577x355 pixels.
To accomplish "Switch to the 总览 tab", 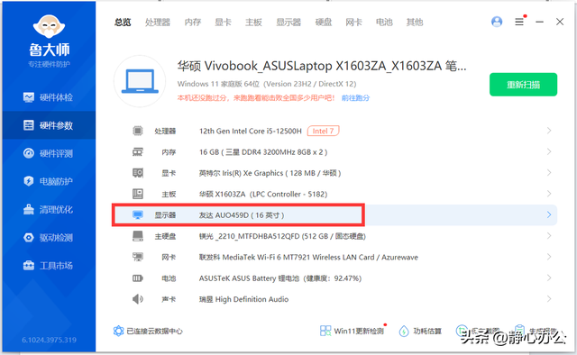I will (x=123, y=22).
